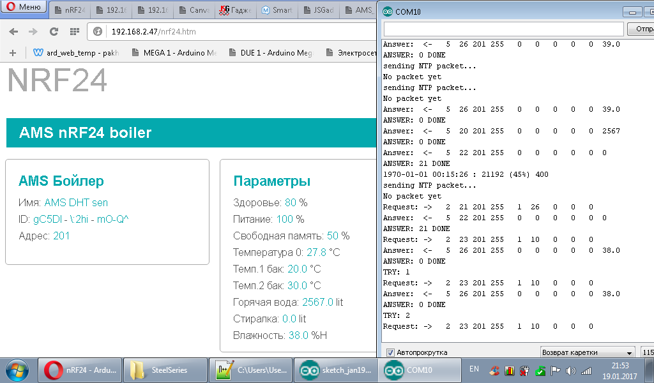
Task: Open the Opera nRF24 taskbar item
Action: pos(80,370)
